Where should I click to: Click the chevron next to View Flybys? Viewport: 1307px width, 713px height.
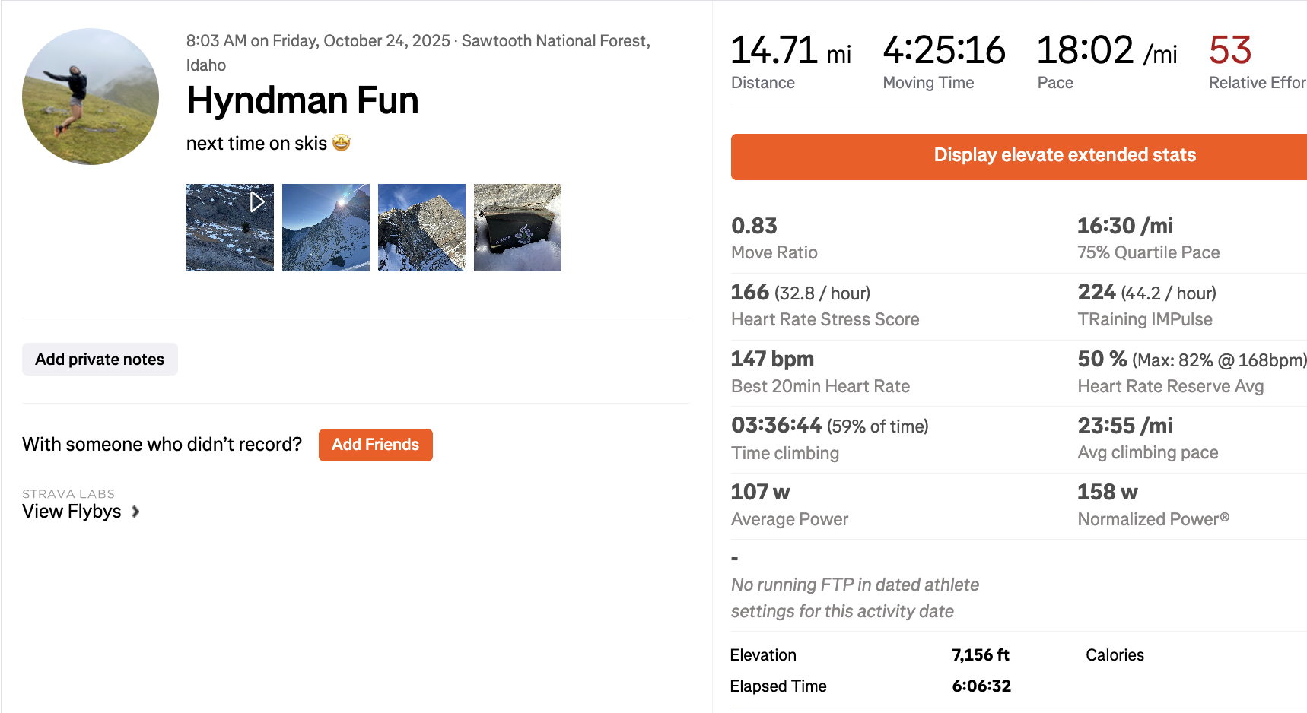pos(135,512)
